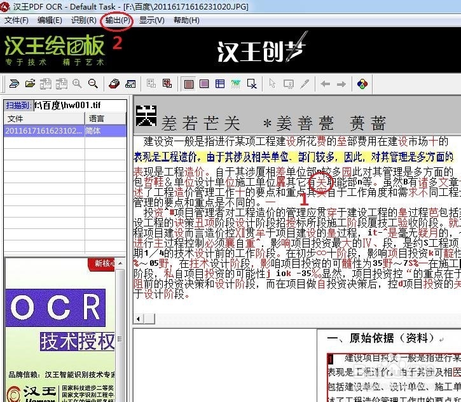Click the scan path field f:\百度\hw001.tif
Viewport: 461px width, 402px height.
[80, 106]
